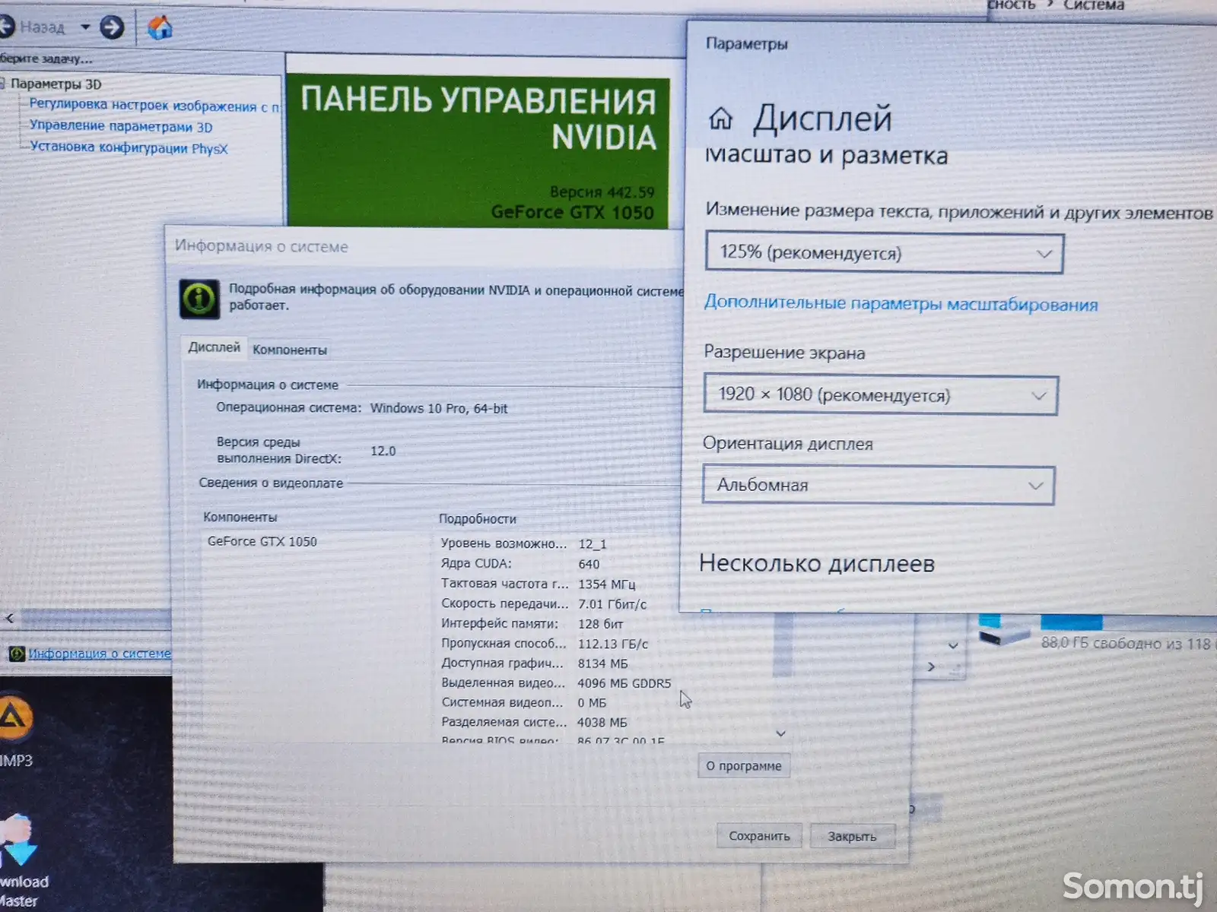Open the Home icon in NVIDIA toolbar
Viewport: 1217px width, 912px height.
[160, 28]
